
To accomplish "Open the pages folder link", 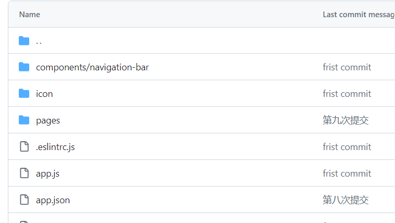I will point(48,121).
